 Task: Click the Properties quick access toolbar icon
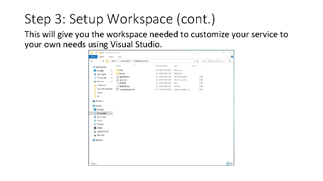click(x=96, y=53)
